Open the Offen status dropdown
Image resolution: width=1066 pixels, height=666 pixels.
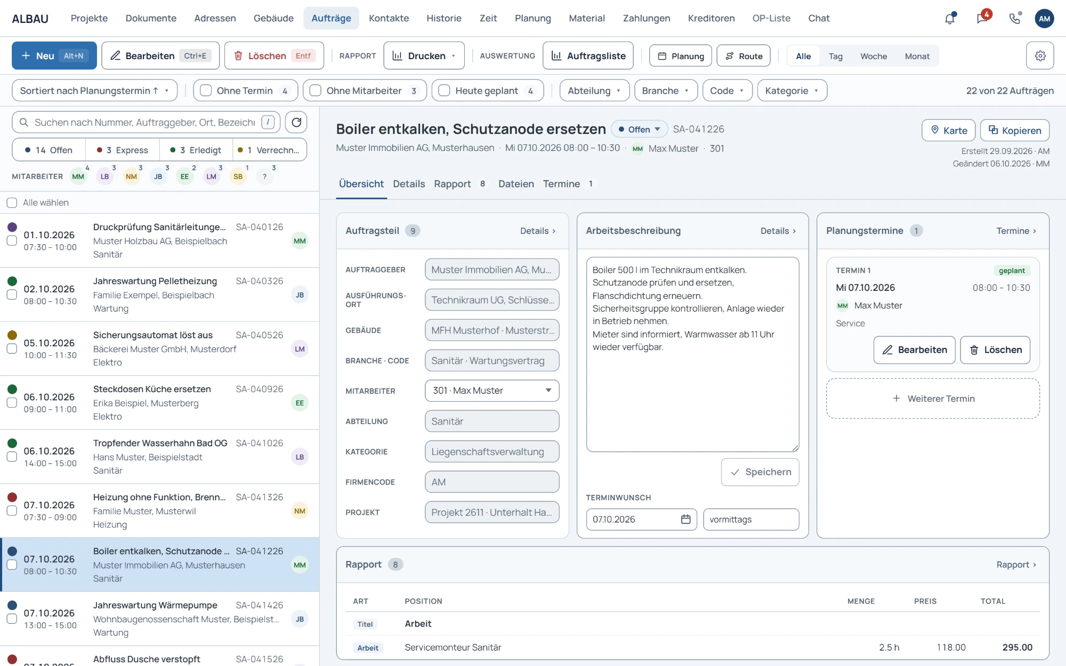(639, 129)
